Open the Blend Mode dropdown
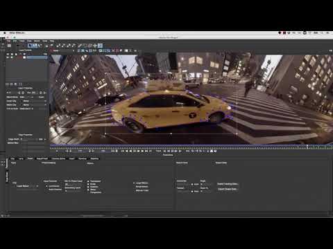 26,97
